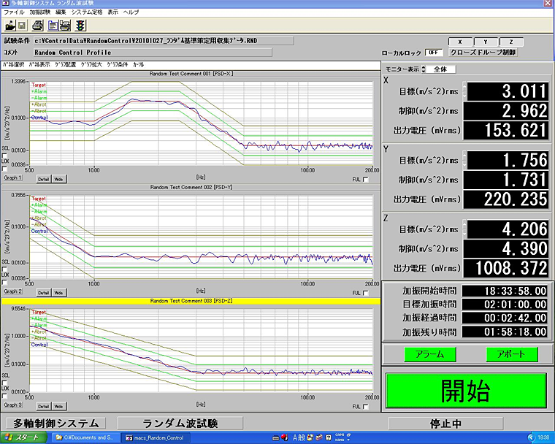Open the グラフ拡大 menu
Image resolution: width=555 pixels, height=444 pixels.
tap(91, 65)
